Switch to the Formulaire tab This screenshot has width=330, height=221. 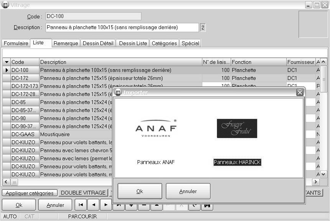point(16,43)
